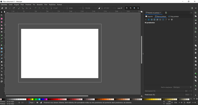The height and width of the screenshot is (105, 198).
Task: Toggle guide lock at ruler corner
Action: click(x=4, y=12)
